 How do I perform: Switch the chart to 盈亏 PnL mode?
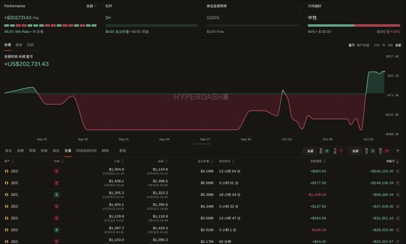pyautogui.click(x=351, y=45)
